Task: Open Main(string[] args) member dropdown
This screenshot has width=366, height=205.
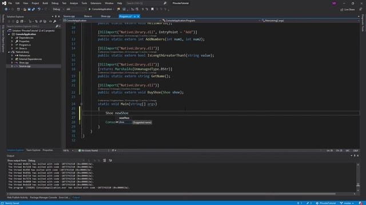Action: (x=311, y=20)
